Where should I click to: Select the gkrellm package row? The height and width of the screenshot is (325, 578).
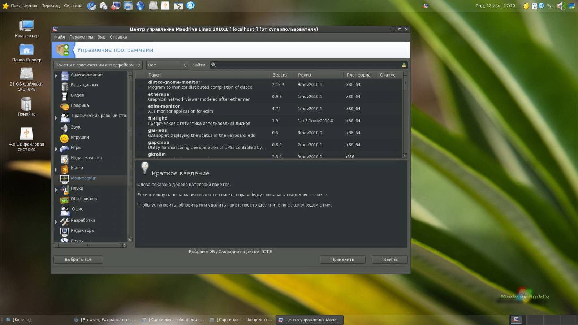(268, 155)
